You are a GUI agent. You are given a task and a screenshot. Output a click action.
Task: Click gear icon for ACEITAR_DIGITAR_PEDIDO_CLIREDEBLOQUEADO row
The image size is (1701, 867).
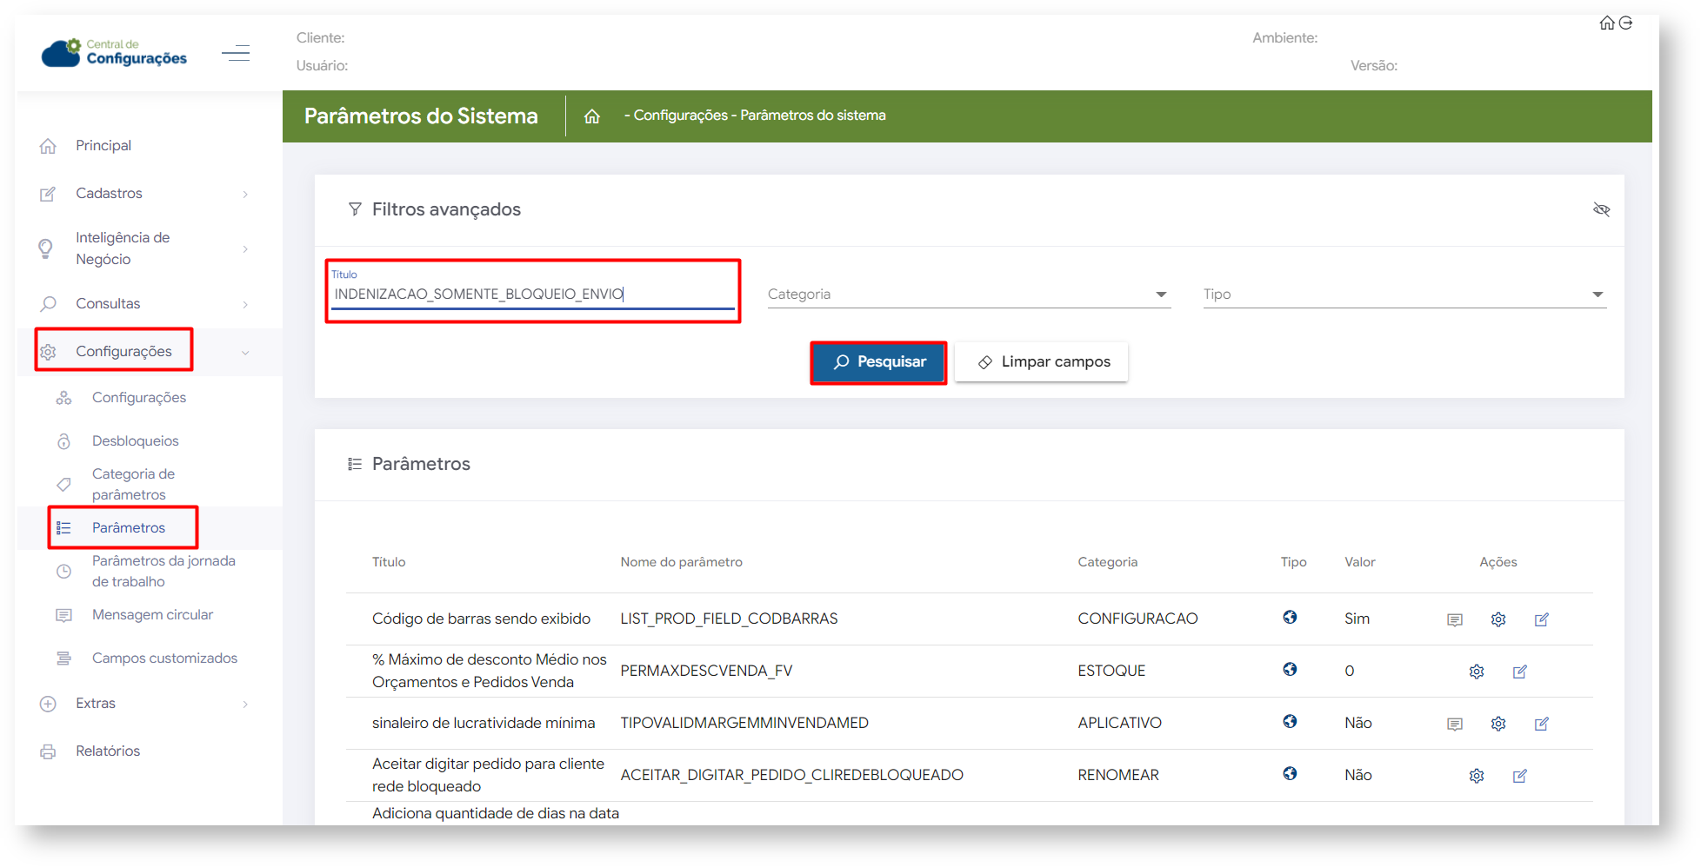(1476, 776)
